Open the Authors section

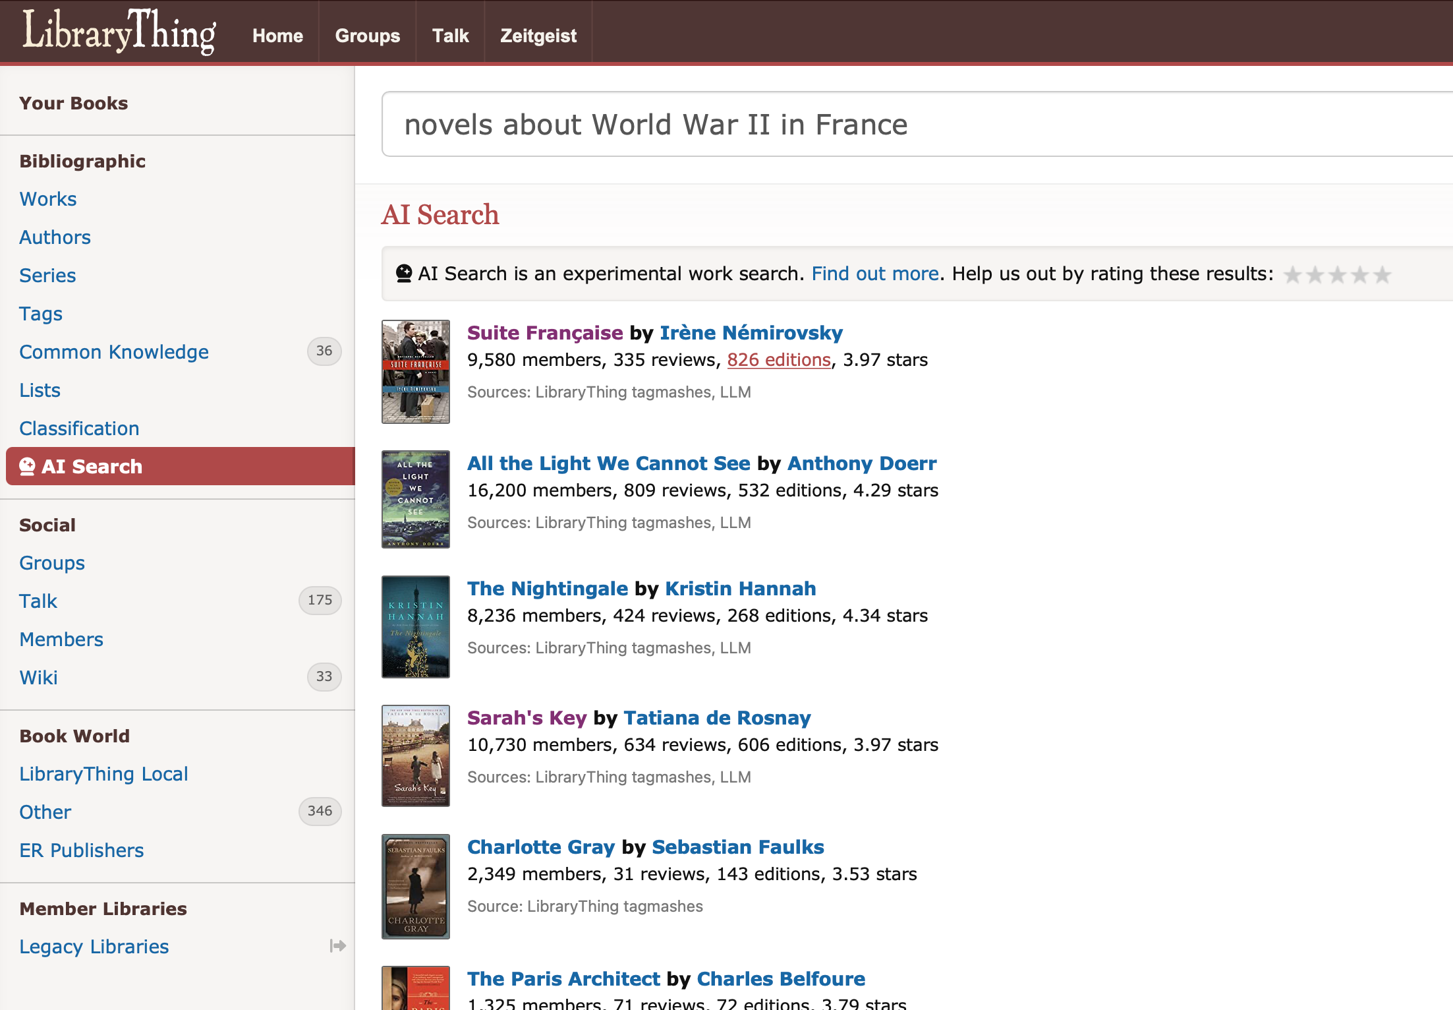[55, 237]
